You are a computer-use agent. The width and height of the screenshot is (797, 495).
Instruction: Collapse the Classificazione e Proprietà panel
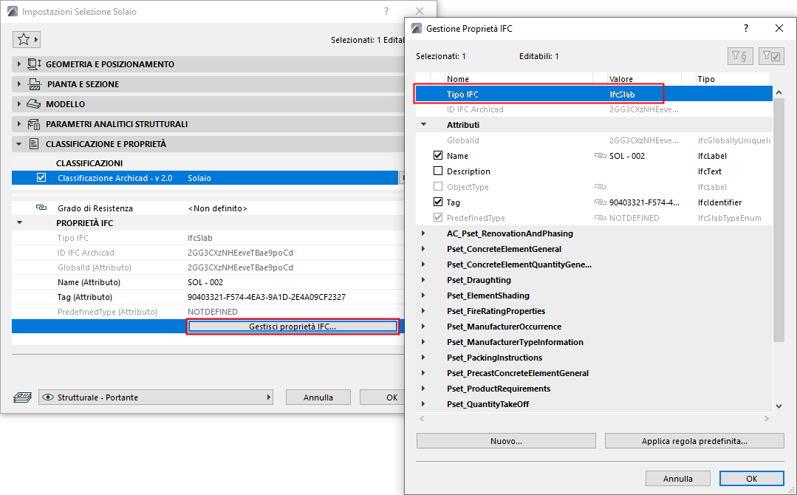[x=18, y=144]
